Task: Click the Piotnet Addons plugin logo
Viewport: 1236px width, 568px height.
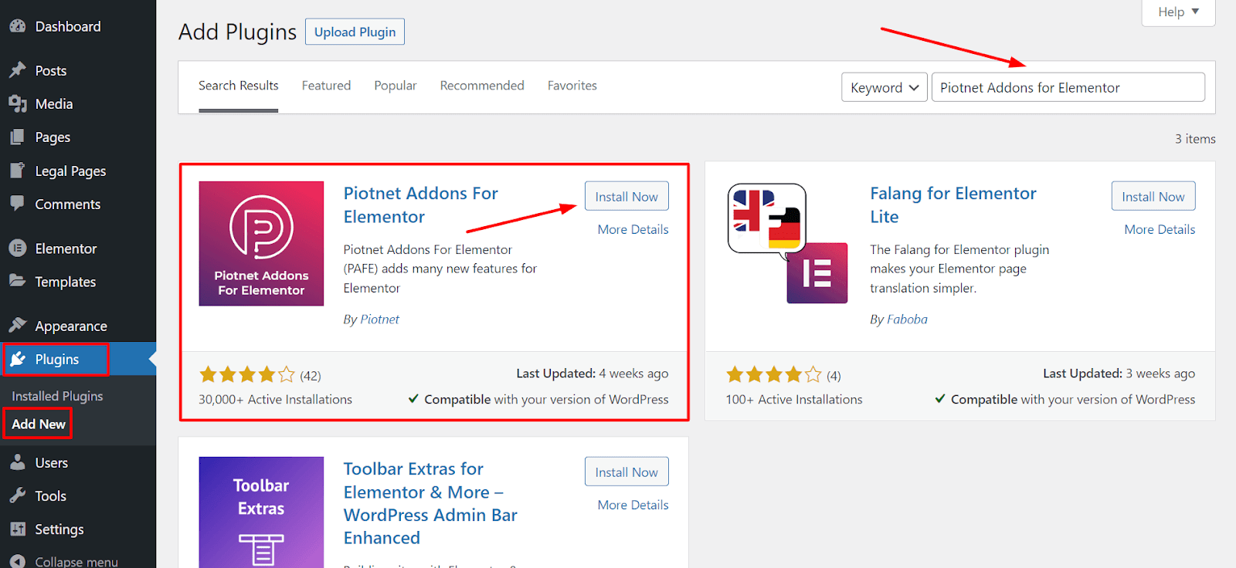Action: coord(261,244)
